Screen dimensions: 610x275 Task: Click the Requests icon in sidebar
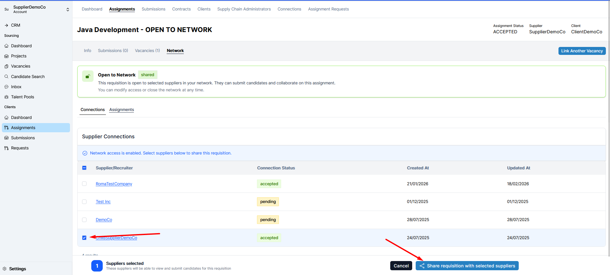(x=6, y=148)
